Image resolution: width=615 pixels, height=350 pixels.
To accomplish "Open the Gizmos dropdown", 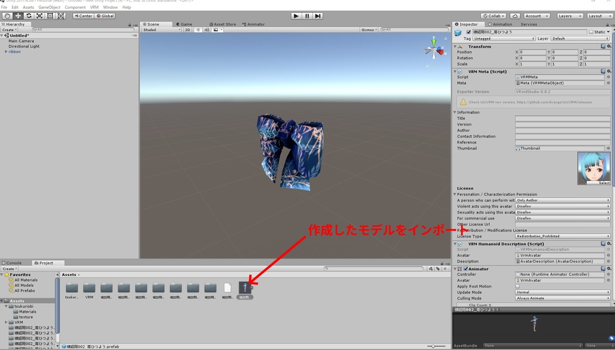I will pos(369,30).
